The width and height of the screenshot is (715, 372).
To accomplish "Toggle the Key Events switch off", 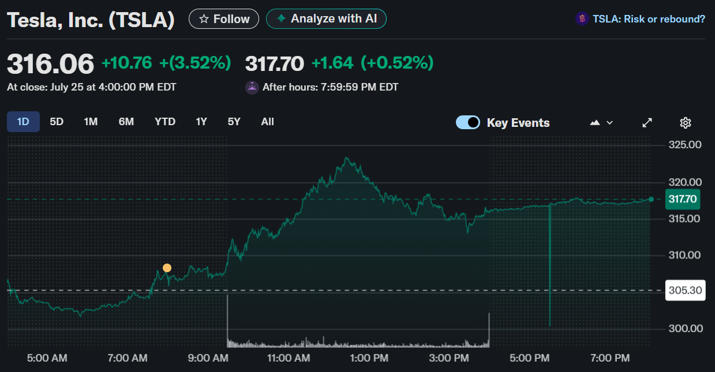I will [468, 122].
